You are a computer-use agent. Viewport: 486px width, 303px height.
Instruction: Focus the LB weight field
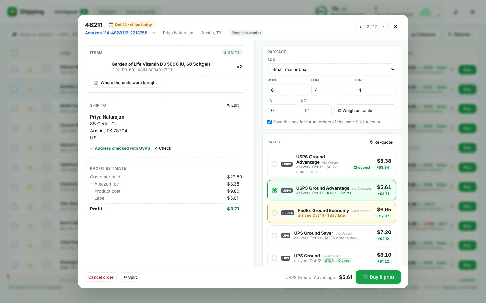pyautogui.click(x=282, y=110)
